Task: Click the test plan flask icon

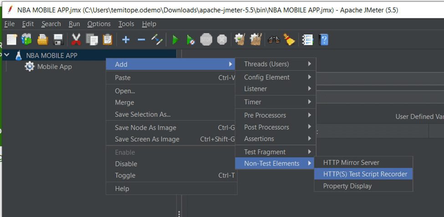Action: coord(19,55)
